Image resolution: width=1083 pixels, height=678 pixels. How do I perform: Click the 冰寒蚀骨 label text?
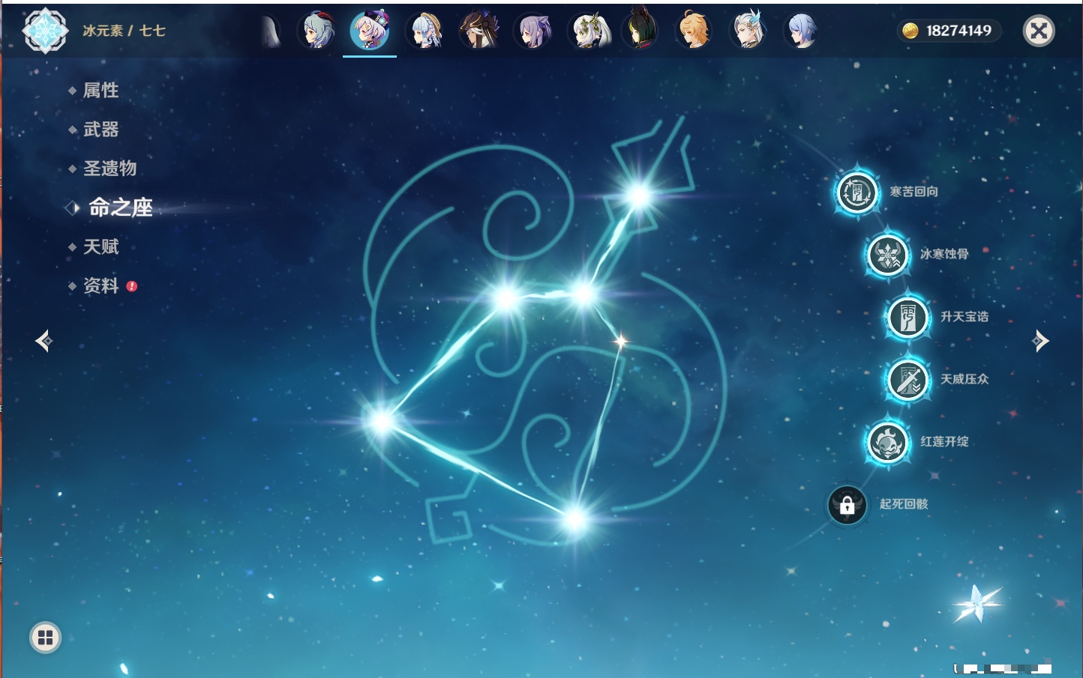pos(944,254)
